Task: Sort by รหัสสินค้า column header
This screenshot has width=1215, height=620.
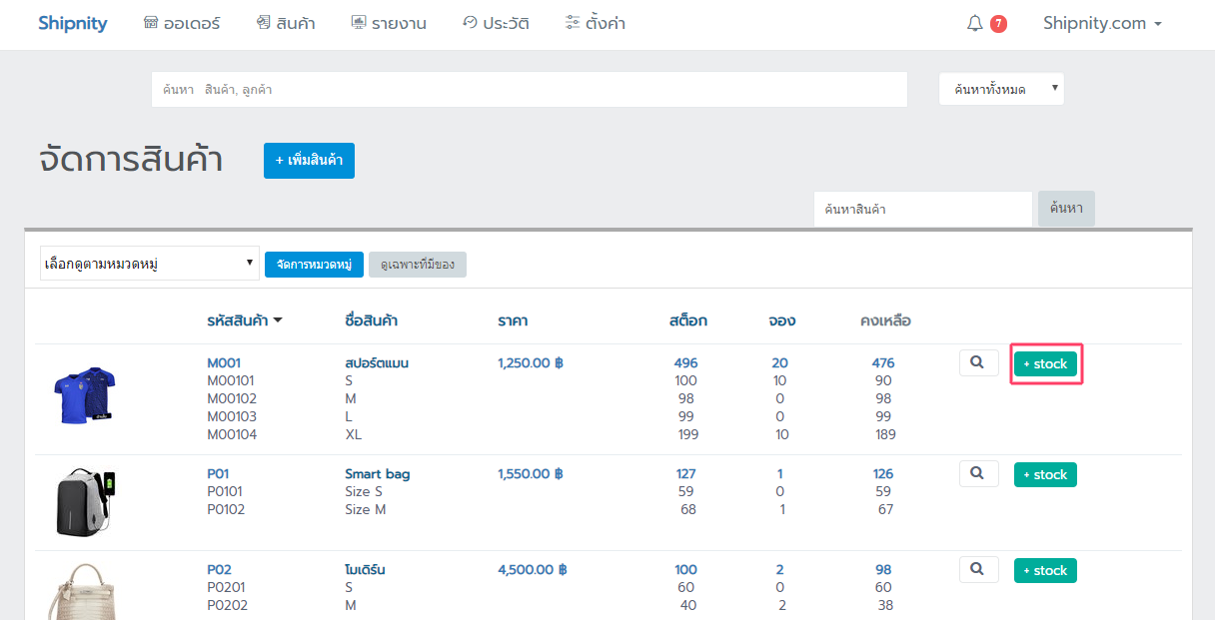Action: pyautogui.click(x=244, y=320)
